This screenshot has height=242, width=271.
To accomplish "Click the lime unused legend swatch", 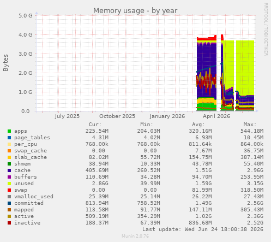I will point(9,184).
